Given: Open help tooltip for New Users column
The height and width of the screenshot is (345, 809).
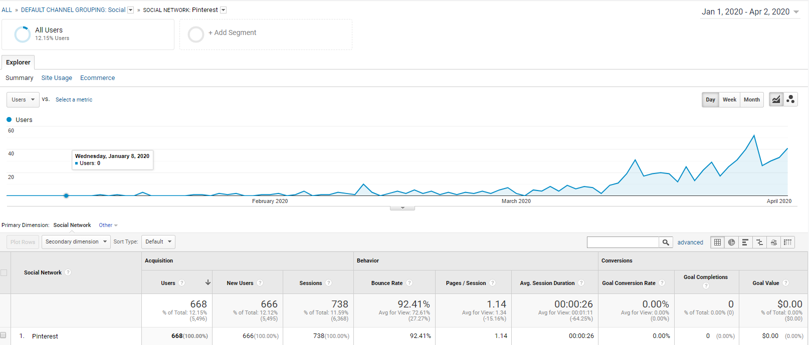Looking at the screenshot, I should 260,283.
